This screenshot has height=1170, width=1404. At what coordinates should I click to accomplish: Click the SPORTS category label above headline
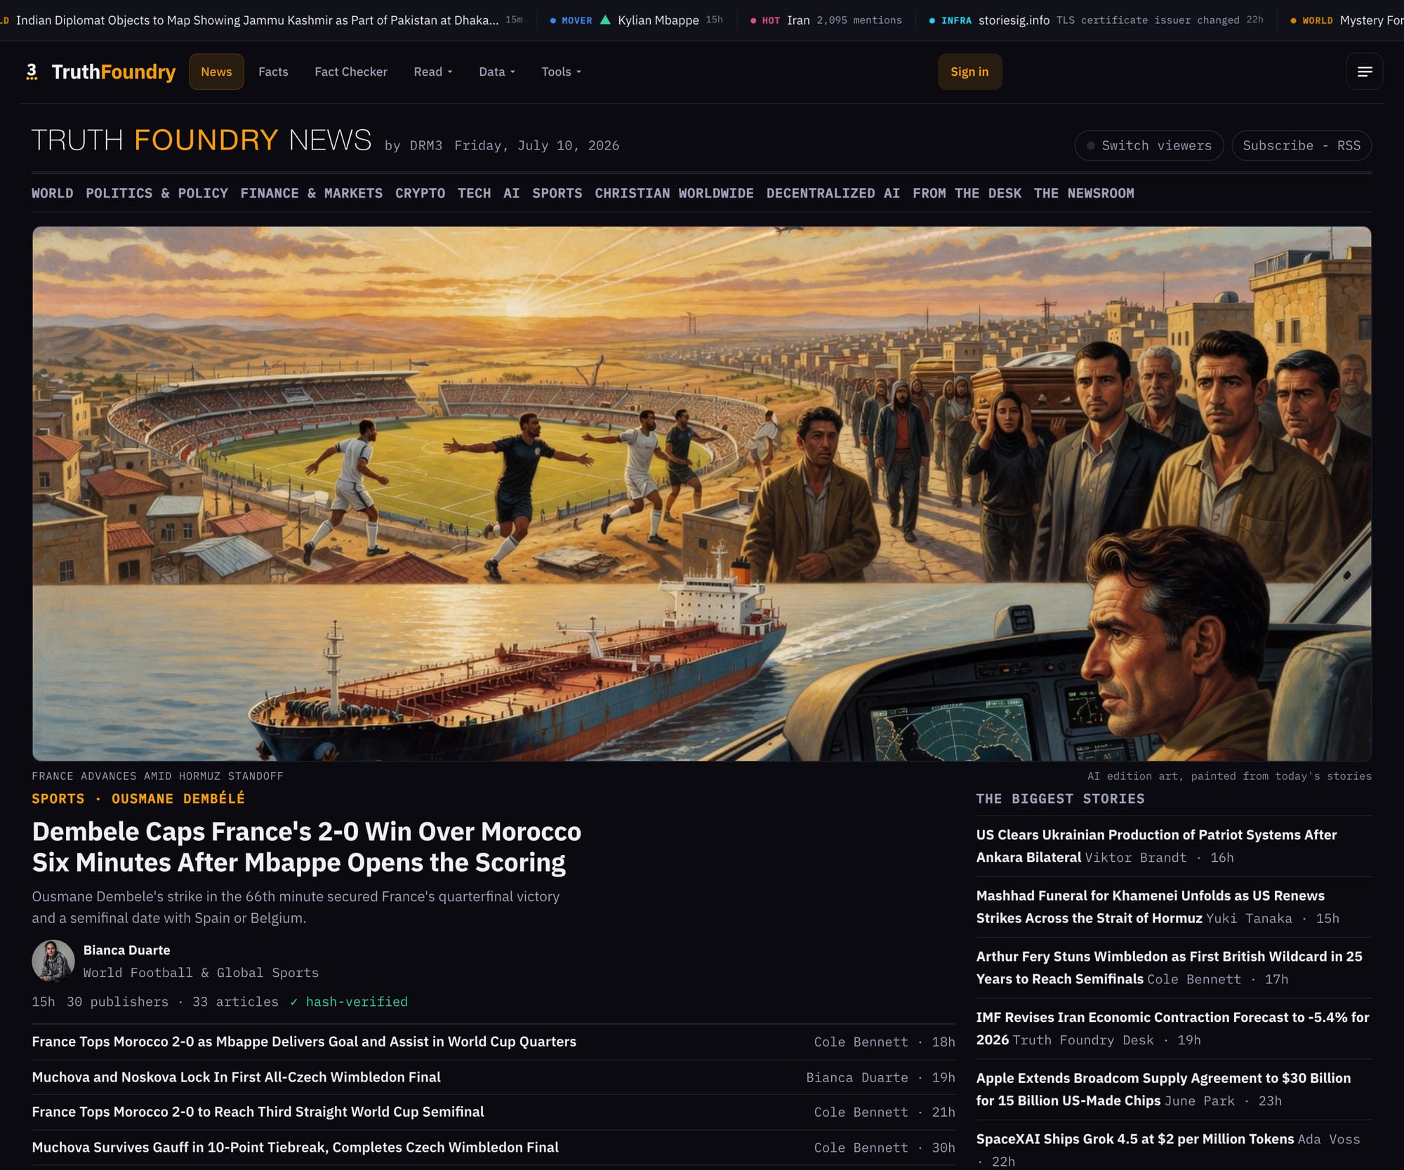tap(58, 799)
